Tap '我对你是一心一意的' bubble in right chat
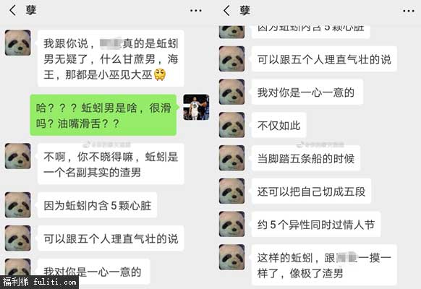This screenshot has height=289, width=421. pyautogui.click(x=307, y=92)
